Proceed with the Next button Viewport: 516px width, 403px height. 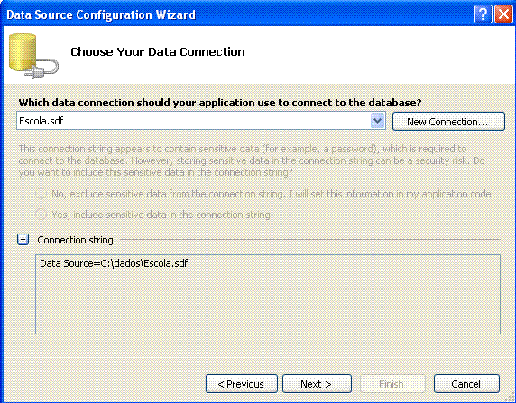(x=317, y=383)
